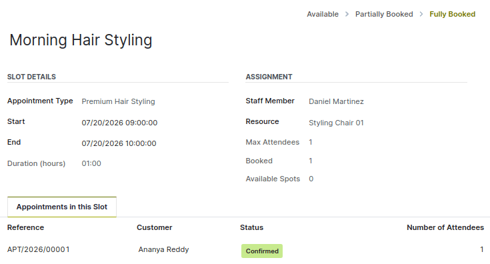The height and width of the screenshot is (264, 490).
Task: Edit start date 07/20/2026 09:00:00
Action: pos(119,123)
